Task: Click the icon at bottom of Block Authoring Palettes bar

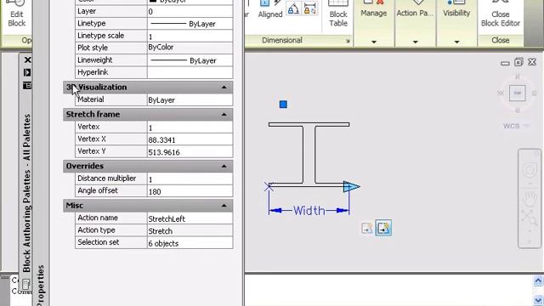Action: pos(26,284)
